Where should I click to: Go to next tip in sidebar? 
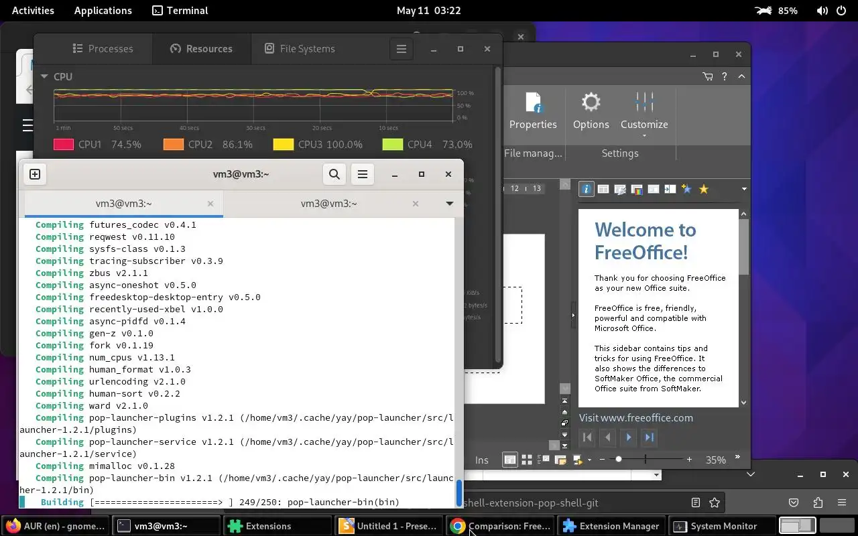click(x=629, y=437)
